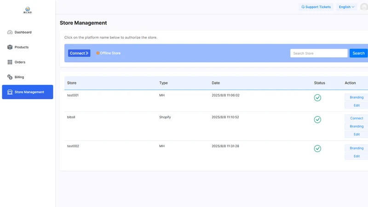368x207 pixels.
Task: Click the company logo in the sidebar
Action: coord(28,10)
